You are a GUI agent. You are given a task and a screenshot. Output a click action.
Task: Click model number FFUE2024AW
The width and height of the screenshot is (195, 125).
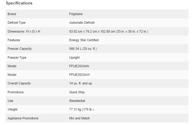point(79,75)
